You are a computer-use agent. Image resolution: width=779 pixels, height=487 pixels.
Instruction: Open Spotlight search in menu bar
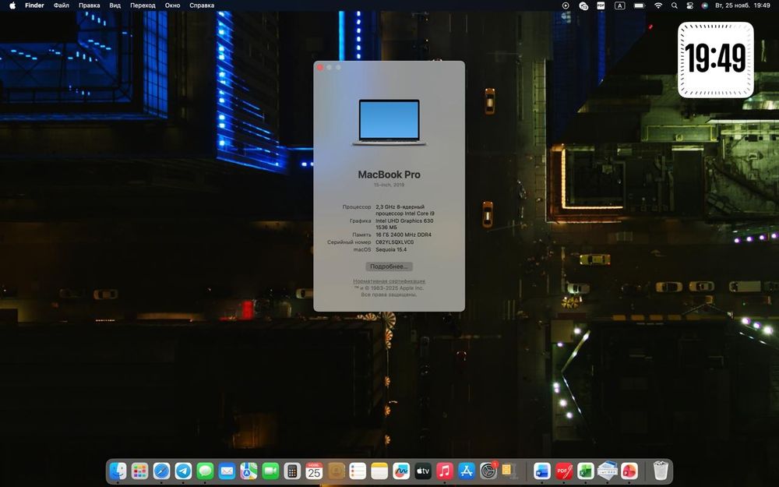point(674,5)
